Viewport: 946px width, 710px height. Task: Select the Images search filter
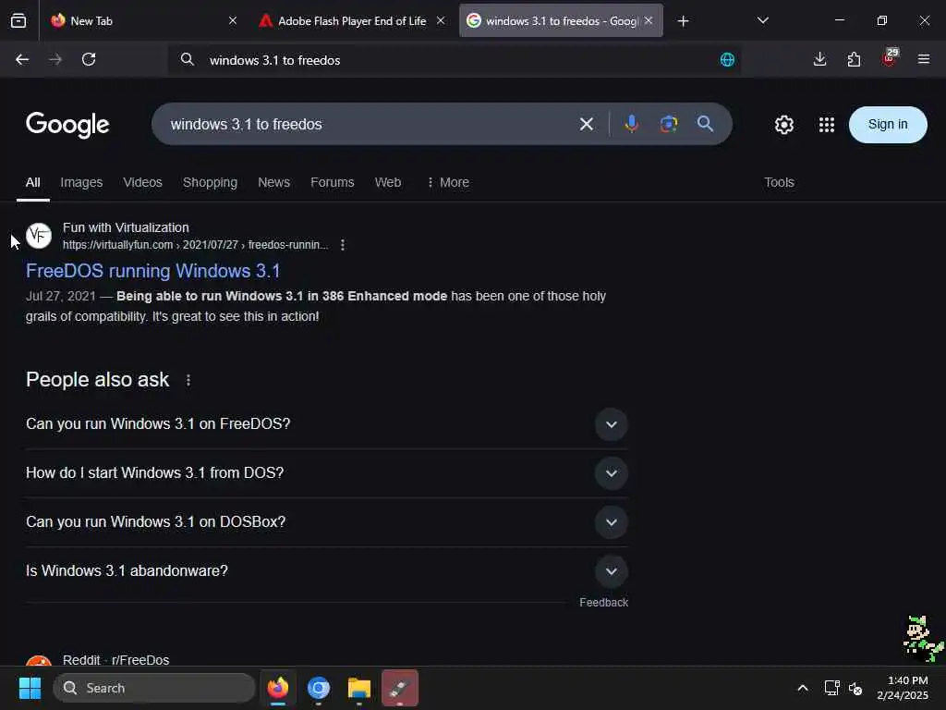[x=81, y=182]
